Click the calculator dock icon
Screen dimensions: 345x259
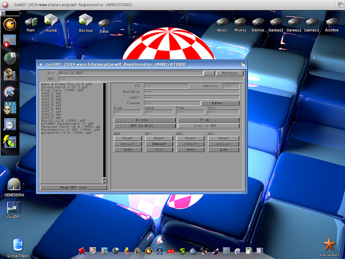pyautogui.click(x=249, y=251)
